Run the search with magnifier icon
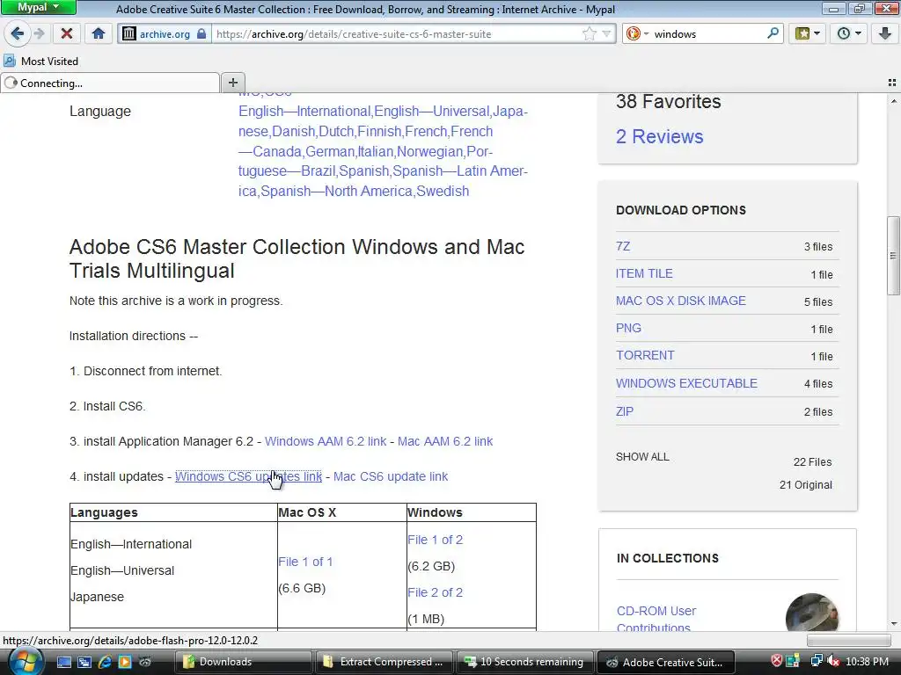Viewport: 901px width, 675px height. tap(773, 33)
